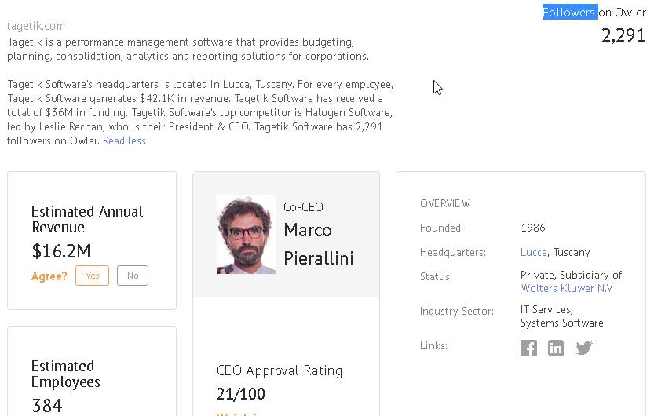This screenshot has height=416, width=654.
Task: Click the 21/100 approval score
Action: 241,393
